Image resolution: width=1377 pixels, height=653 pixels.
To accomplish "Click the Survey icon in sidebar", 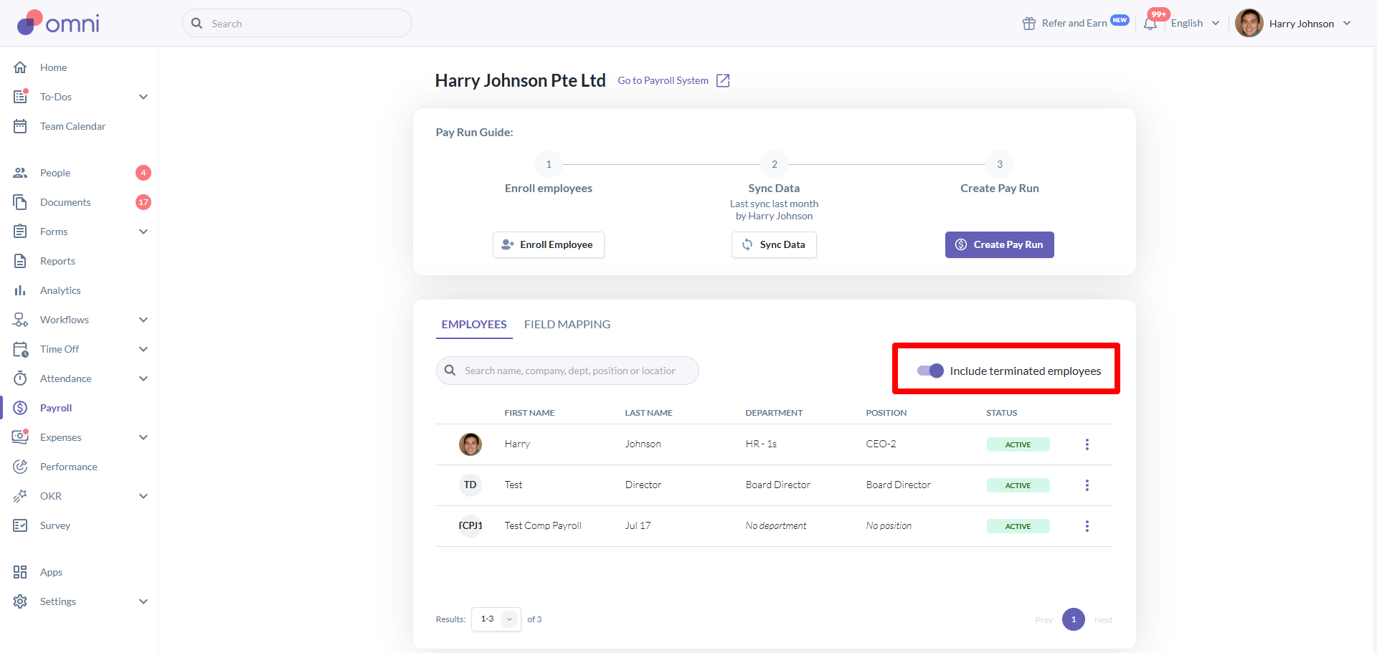I will [20, 525].
